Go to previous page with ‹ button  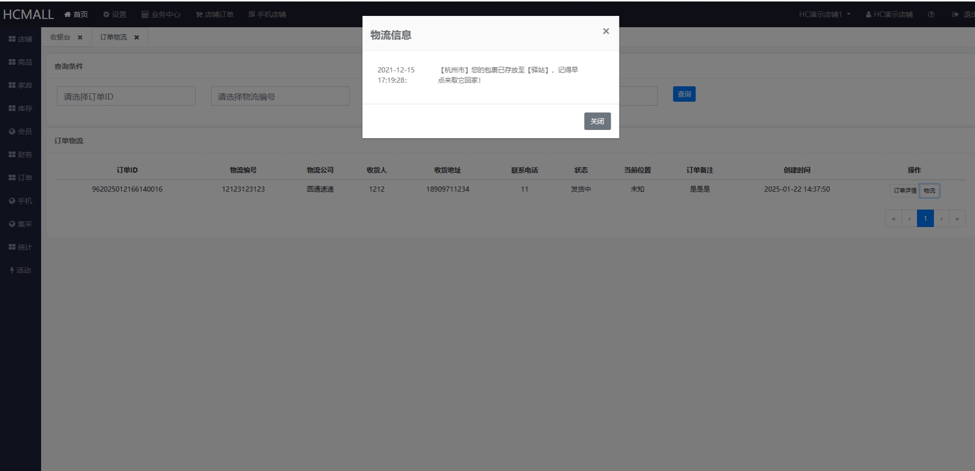click(x=909, y=218)
